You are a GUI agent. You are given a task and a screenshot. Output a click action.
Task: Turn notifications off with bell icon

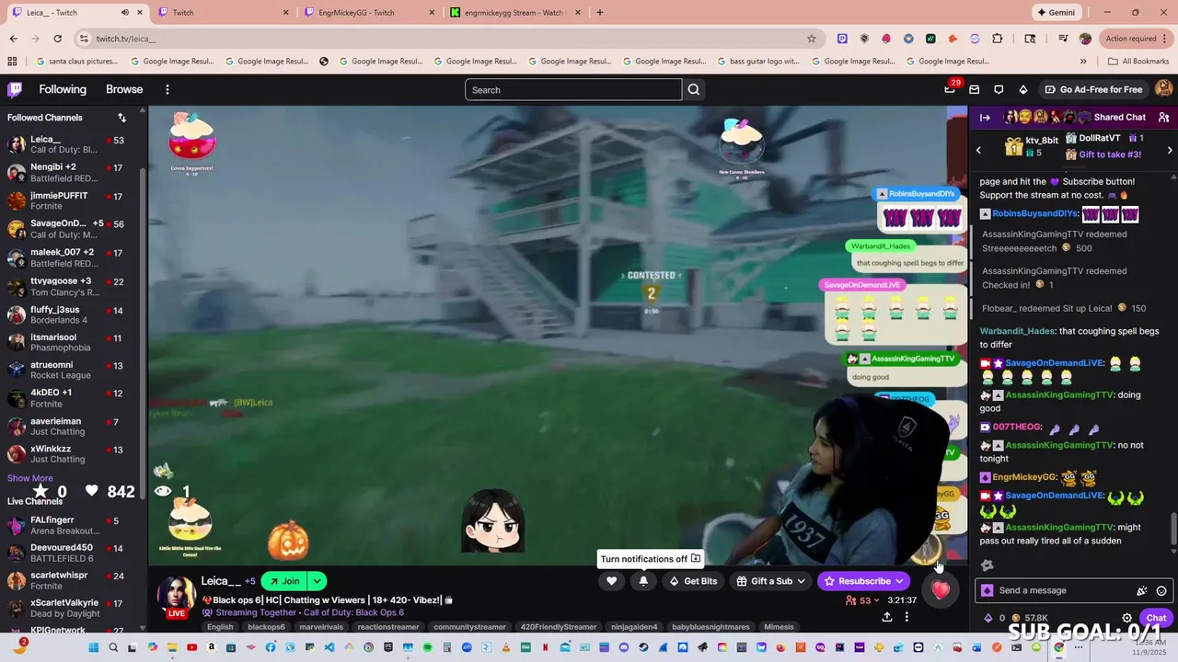click(643, 581)
